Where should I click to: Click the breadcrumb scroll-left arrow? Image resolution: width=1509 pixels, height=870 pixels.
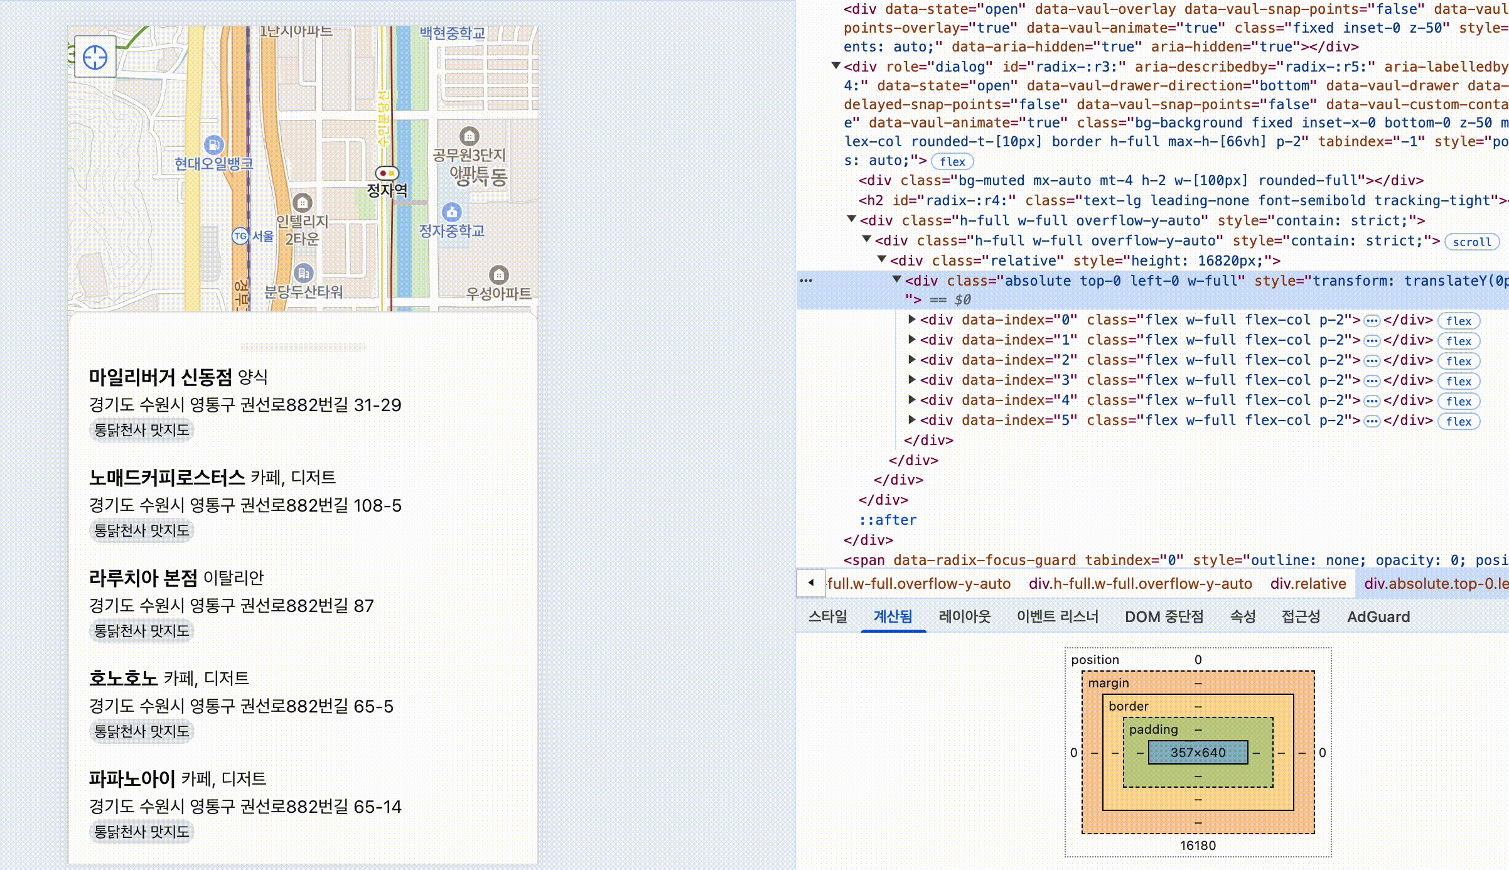[811, 583]
